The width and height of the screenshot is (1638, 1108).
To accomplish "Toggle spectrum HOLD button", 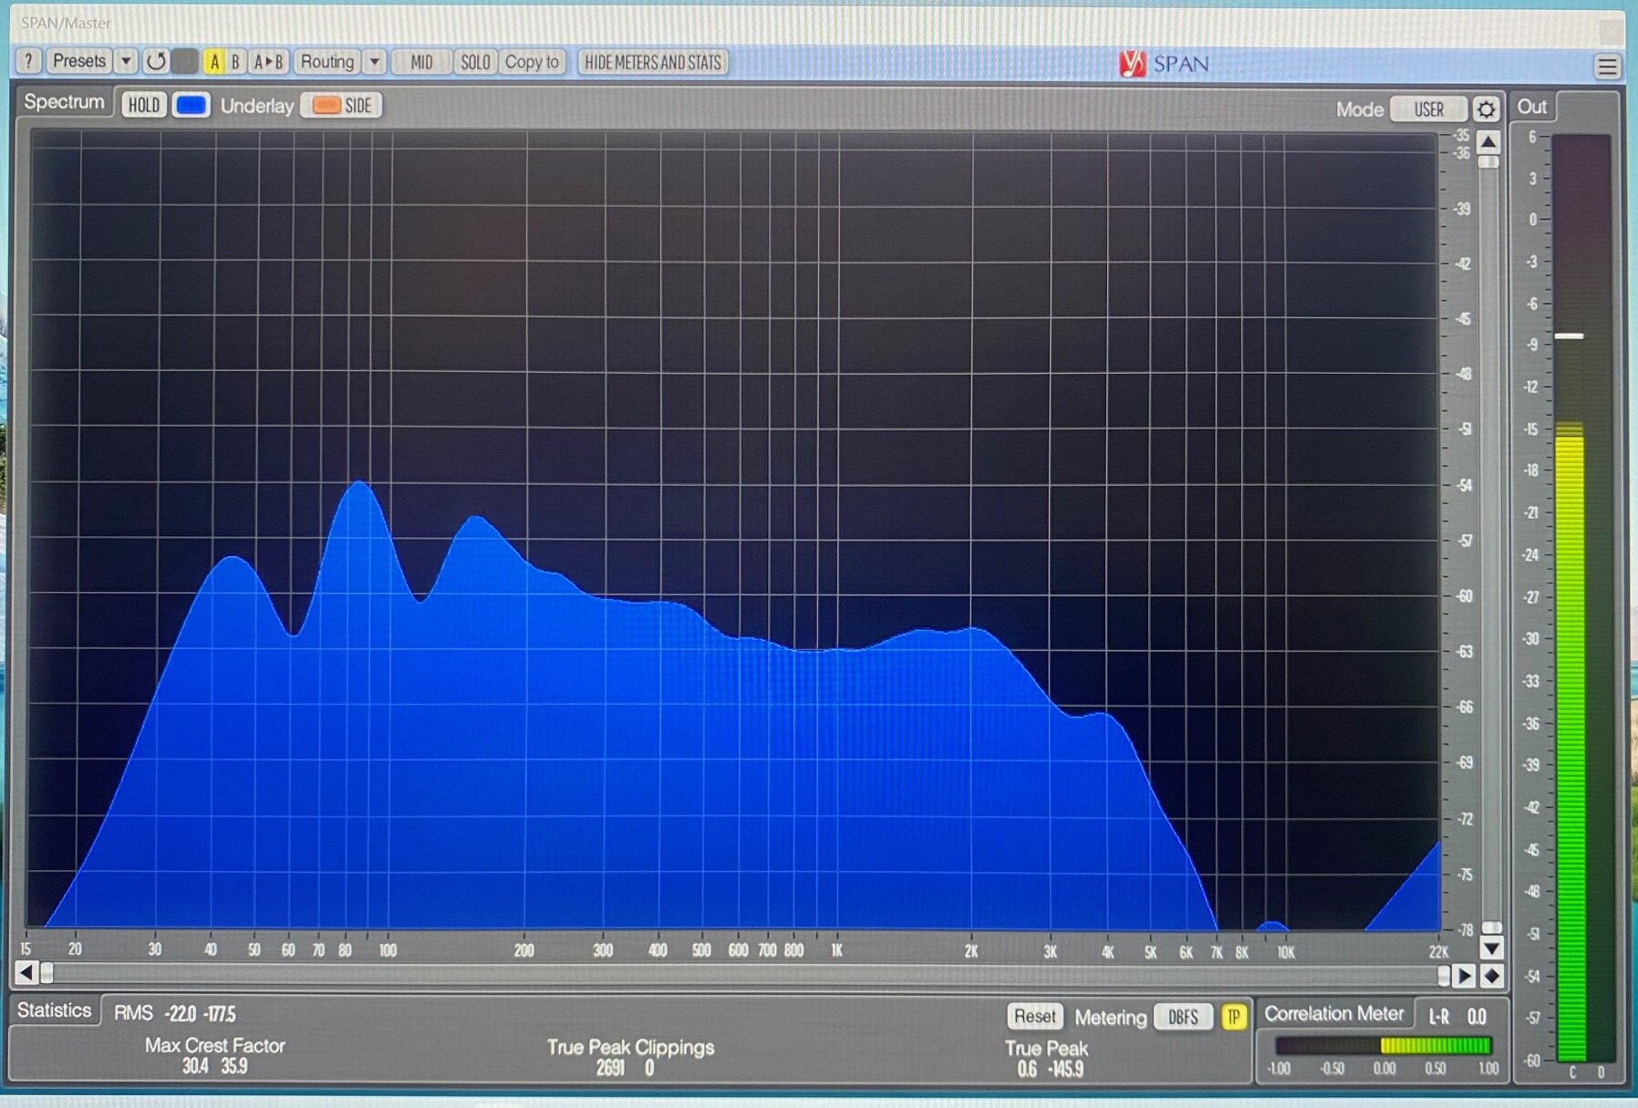I will [x=143, y=105].
